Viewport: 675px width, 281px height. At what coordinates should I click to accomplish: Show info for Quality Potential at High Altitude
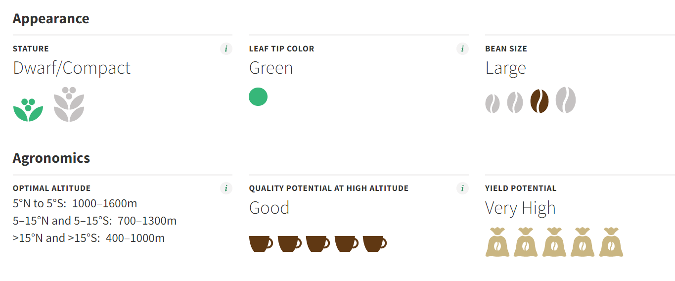pos(462,188)
